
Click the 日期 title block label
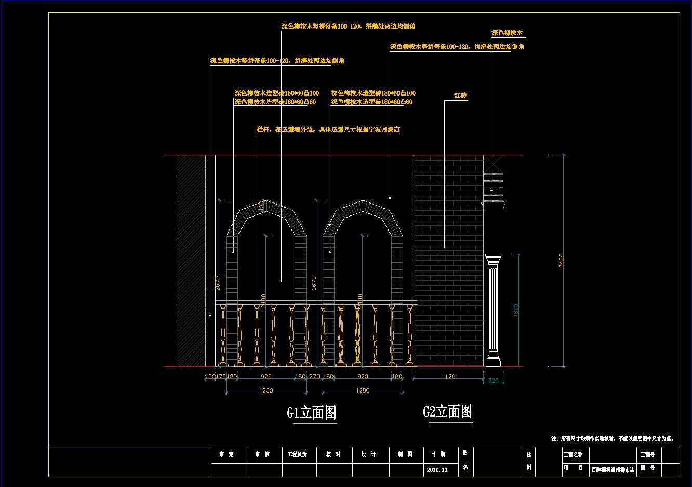[x=438, y=454]
